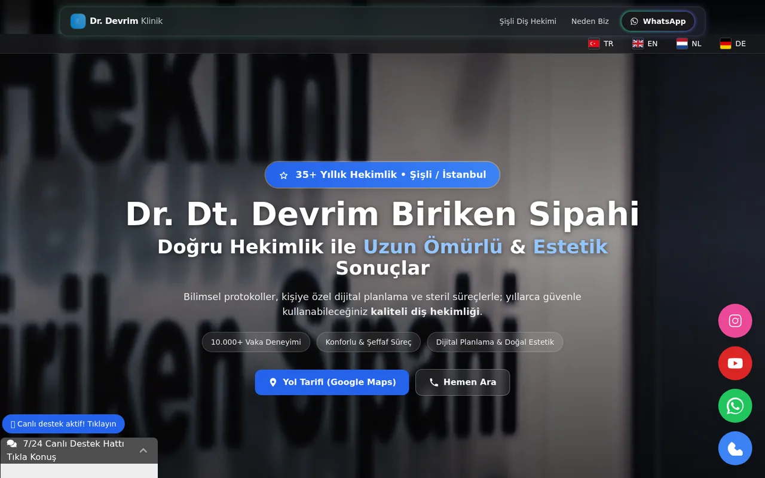The height and width of the screenshot is (478, 765).
Task: Click the Dr. Devrim Klinik logo icon
Action: 78,22
